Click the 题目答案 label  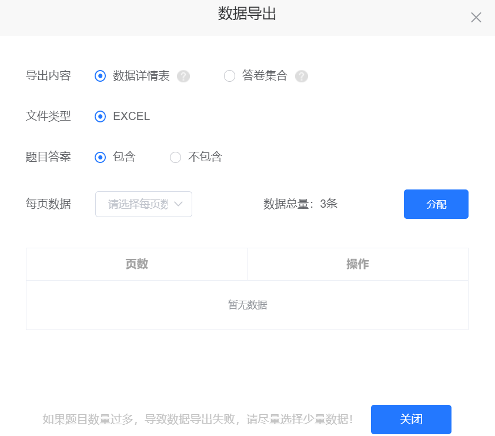coord(48,157)
